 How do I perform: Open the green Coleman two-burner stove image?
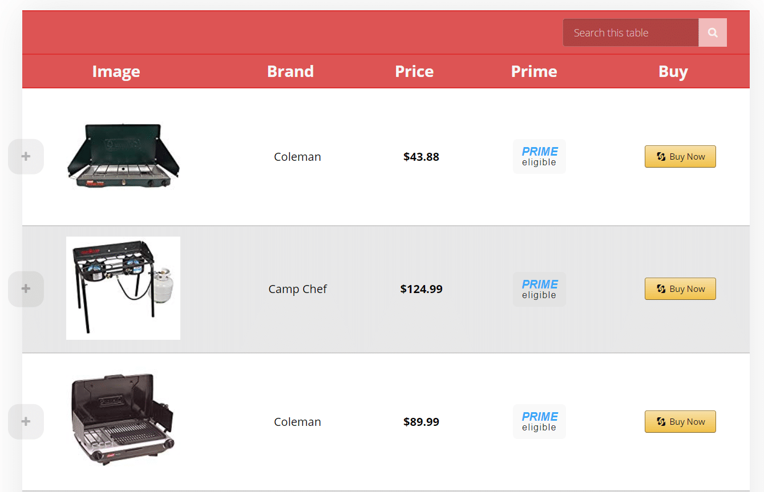tap(123, 156)
